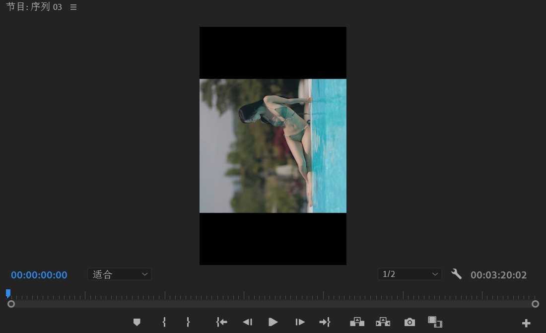
Task: Click the current timecode 00:00:00:00
Action: pyautogui.click(x=39, y=275)
